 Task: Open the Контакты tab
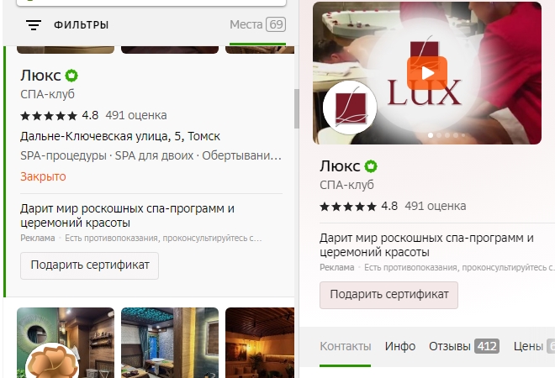click(x=345, y=346)
